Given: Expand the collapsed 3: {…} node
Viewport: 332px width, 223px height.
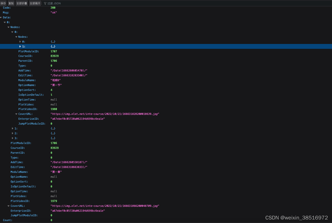Looking at the screenshot, I should 12,138.
